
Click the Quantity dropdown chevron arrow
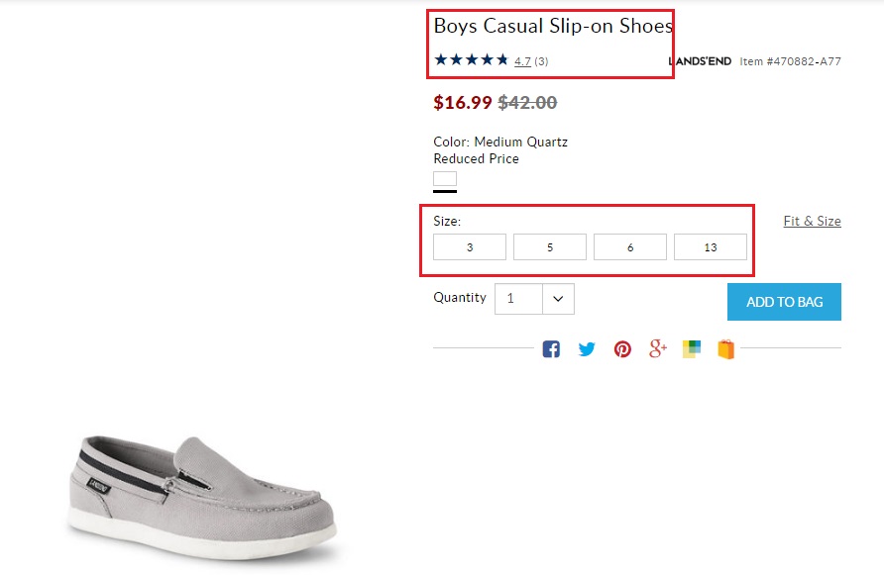(x=559, y=298)
